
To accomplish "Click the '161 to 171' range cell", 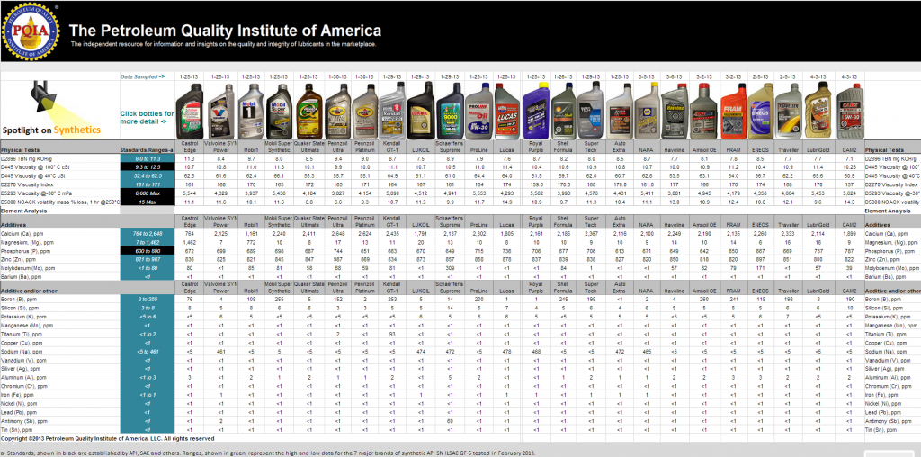I will [148, 184].
